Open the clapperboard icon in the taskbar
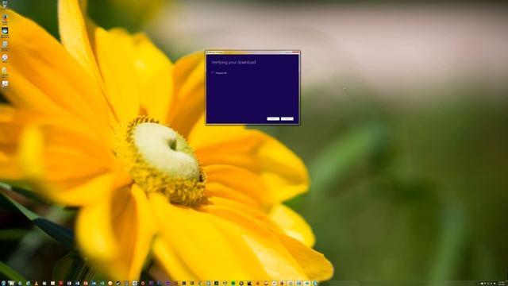Image resolution: width=508 pixels, height=286 pixels. 250,283
